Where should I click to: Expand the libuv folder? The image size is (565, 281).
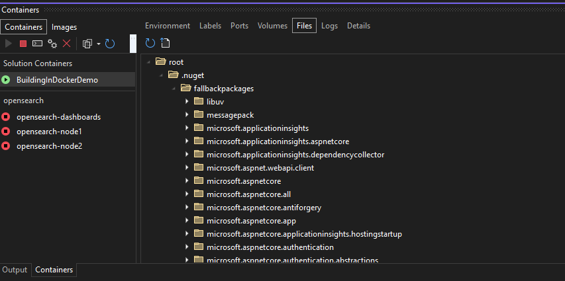click(187, 101)
